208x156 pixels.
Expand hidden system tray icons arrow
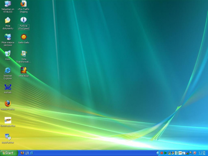(158, 153)
